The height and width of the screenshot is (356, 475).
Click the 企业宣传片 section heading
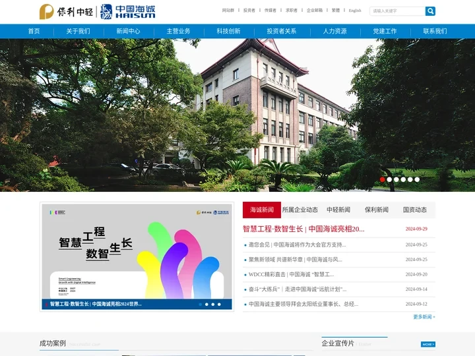338,343
